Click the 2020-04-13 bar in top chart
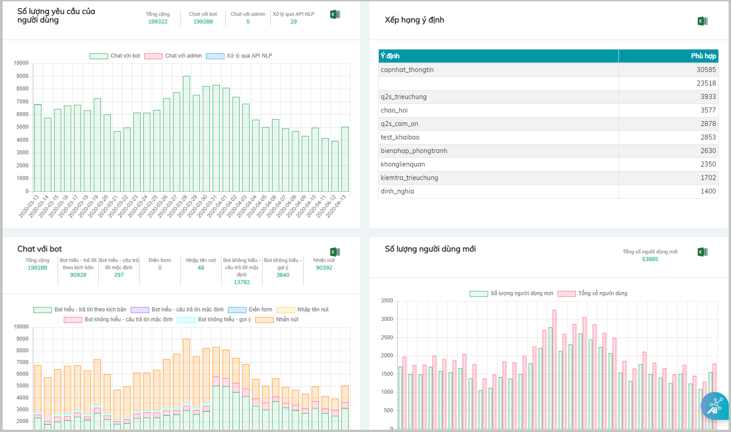The height and width of the screenshot is (432, 731). point(345,159)
